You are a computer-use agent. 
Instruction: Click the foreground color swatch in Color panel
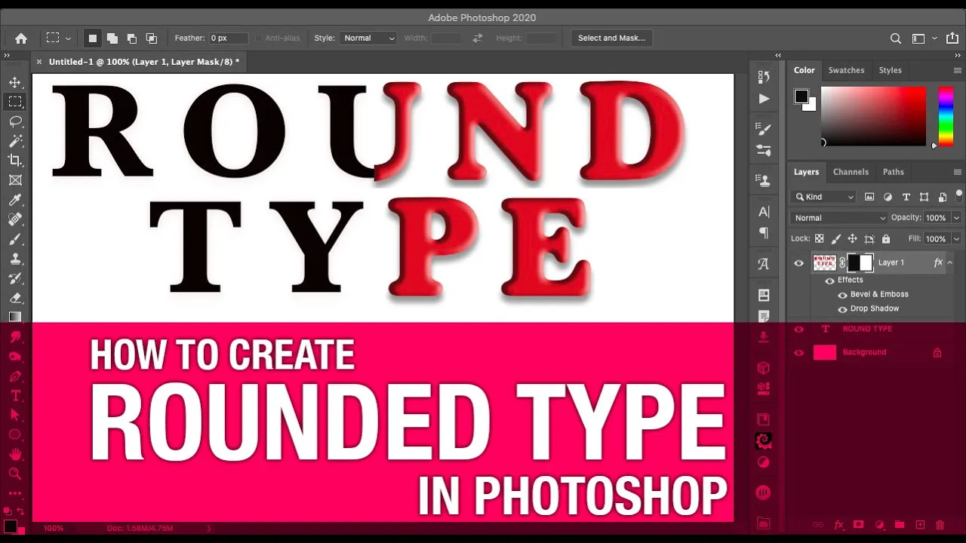[x=801, y=96]
